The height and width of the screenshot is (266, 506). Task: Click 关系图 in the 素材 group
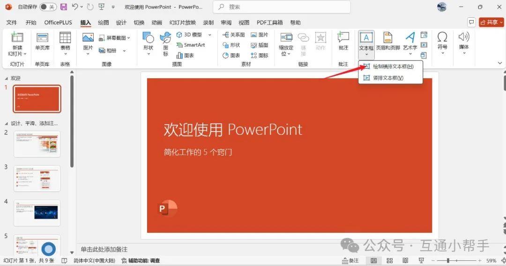(234, 35)
